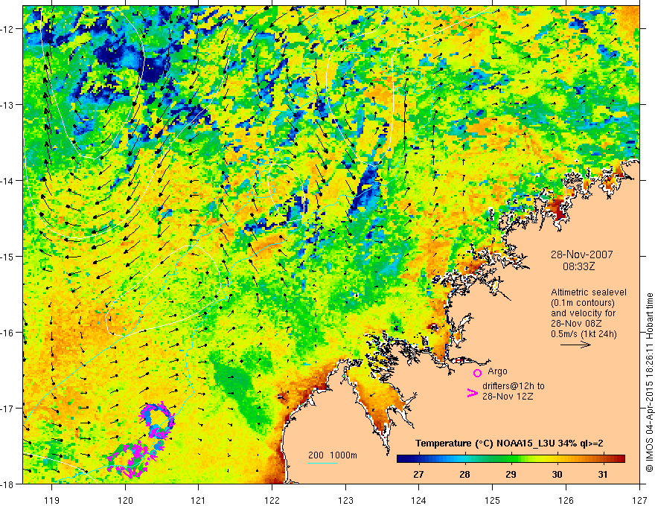Screen dimensions: 655x506
Task: Click the latitude axis label -13
Action: [7, 105]
